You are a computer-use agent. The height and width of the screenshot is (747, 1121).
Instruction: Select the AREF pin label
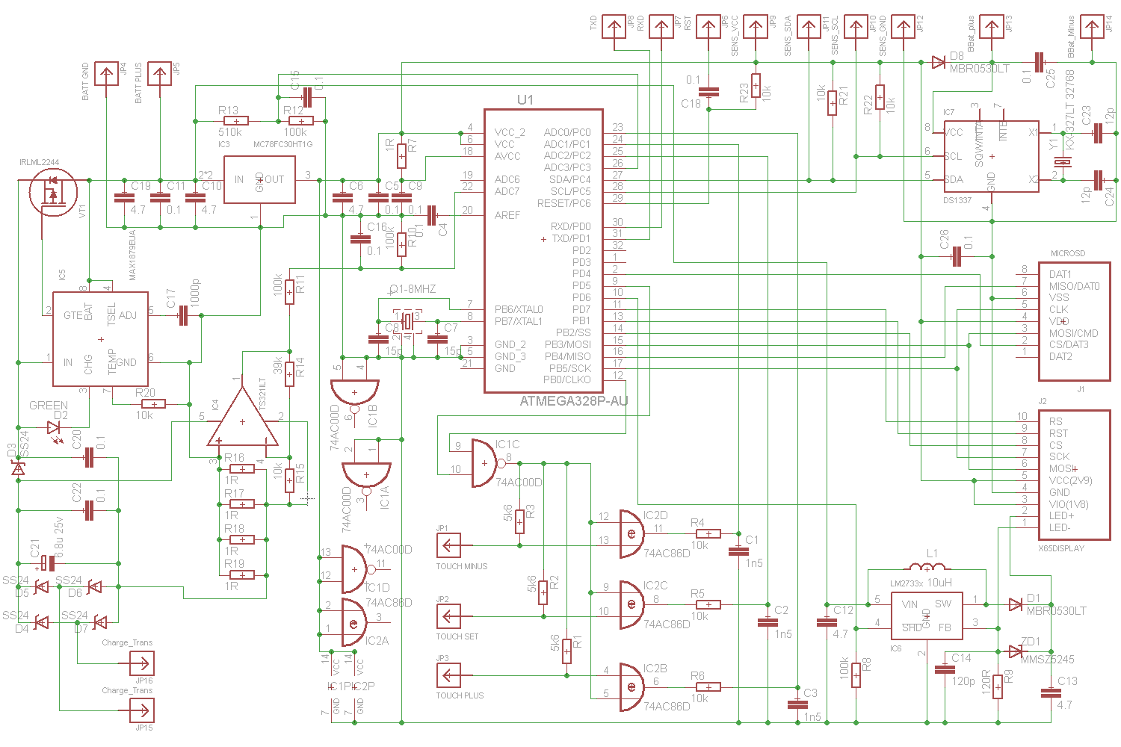tap(507, 215)
